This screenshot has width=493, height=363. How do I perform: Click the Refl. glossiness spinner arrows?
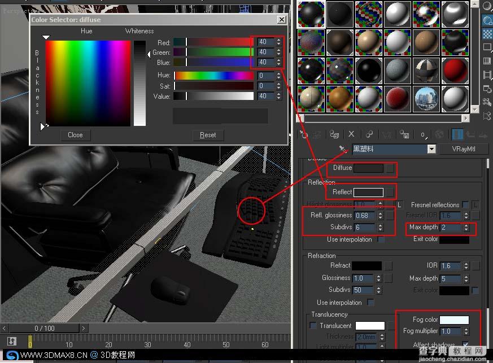(380, 215)
